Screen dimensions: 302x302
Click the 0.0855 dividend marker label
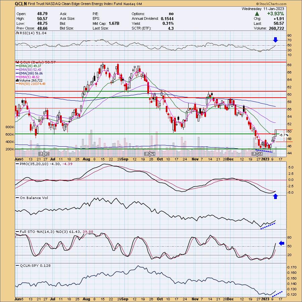point(257,154)
